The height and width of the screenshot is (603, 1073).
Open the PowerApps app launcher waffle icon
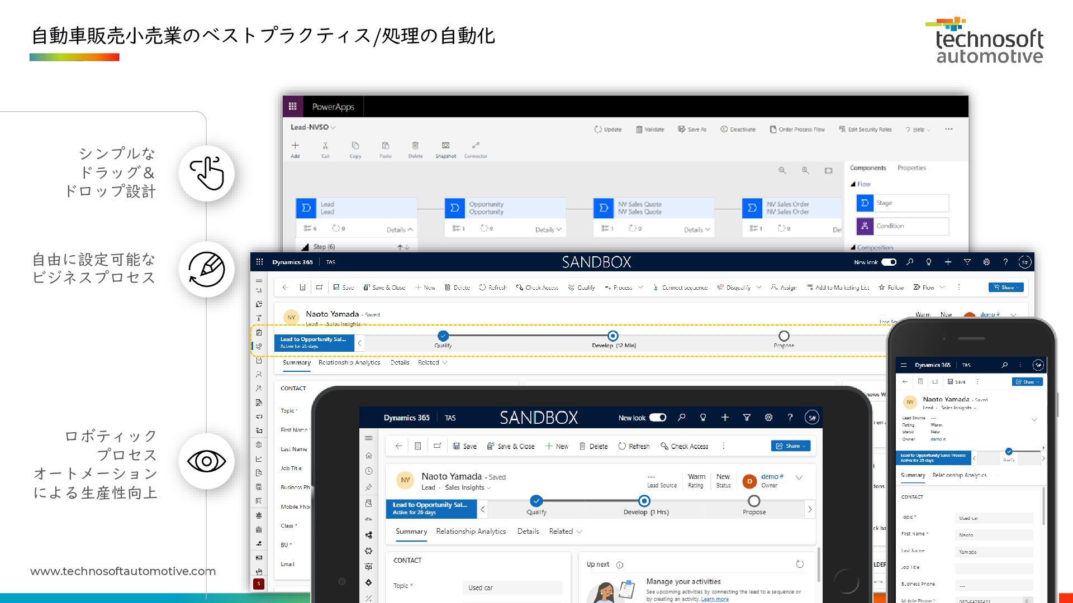292,106
